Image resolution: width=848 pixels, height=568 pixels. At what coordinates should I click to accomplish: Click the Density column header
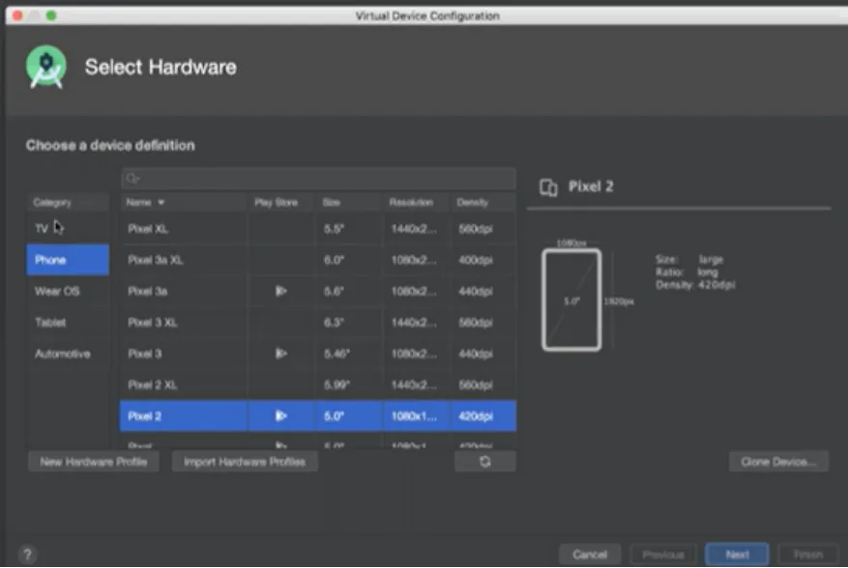pyautogui.click(x=482, y=203)
